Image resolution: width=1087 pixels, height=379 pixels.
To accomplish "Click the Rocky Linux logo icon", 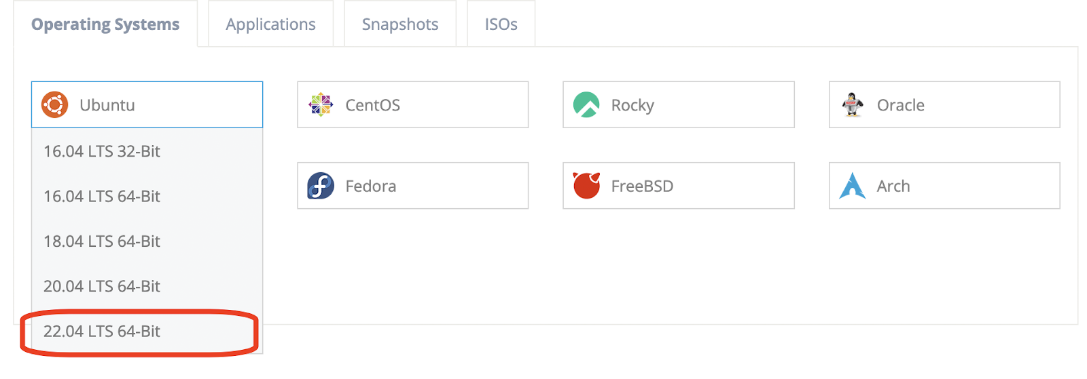I will (x=586, y=105).
